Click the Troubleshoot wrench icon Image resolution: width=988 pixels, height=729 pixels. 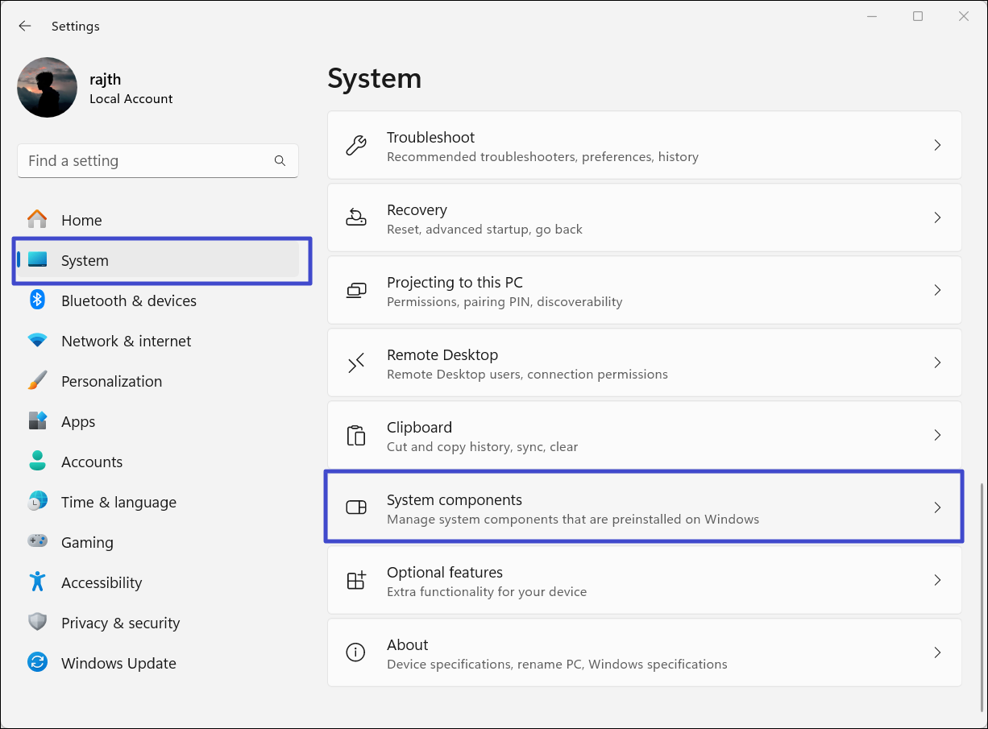click(355, 145)
